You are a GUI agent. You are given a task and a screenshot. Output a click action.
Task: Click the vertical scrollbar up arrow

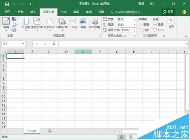[x=187, y=52]
